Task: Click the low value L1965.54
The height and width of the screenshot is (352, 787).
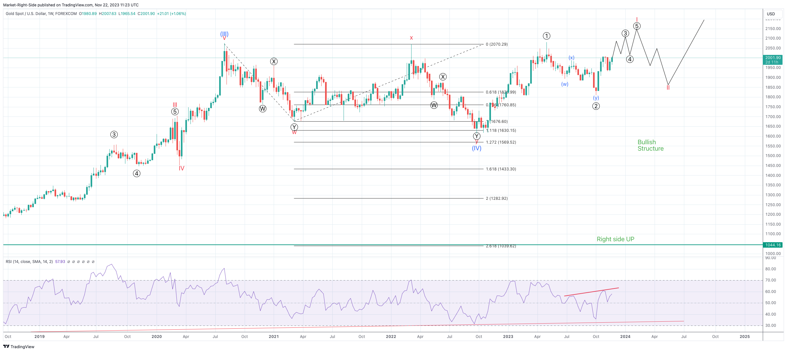Action: pyautogui.click(x=127, y=14)
